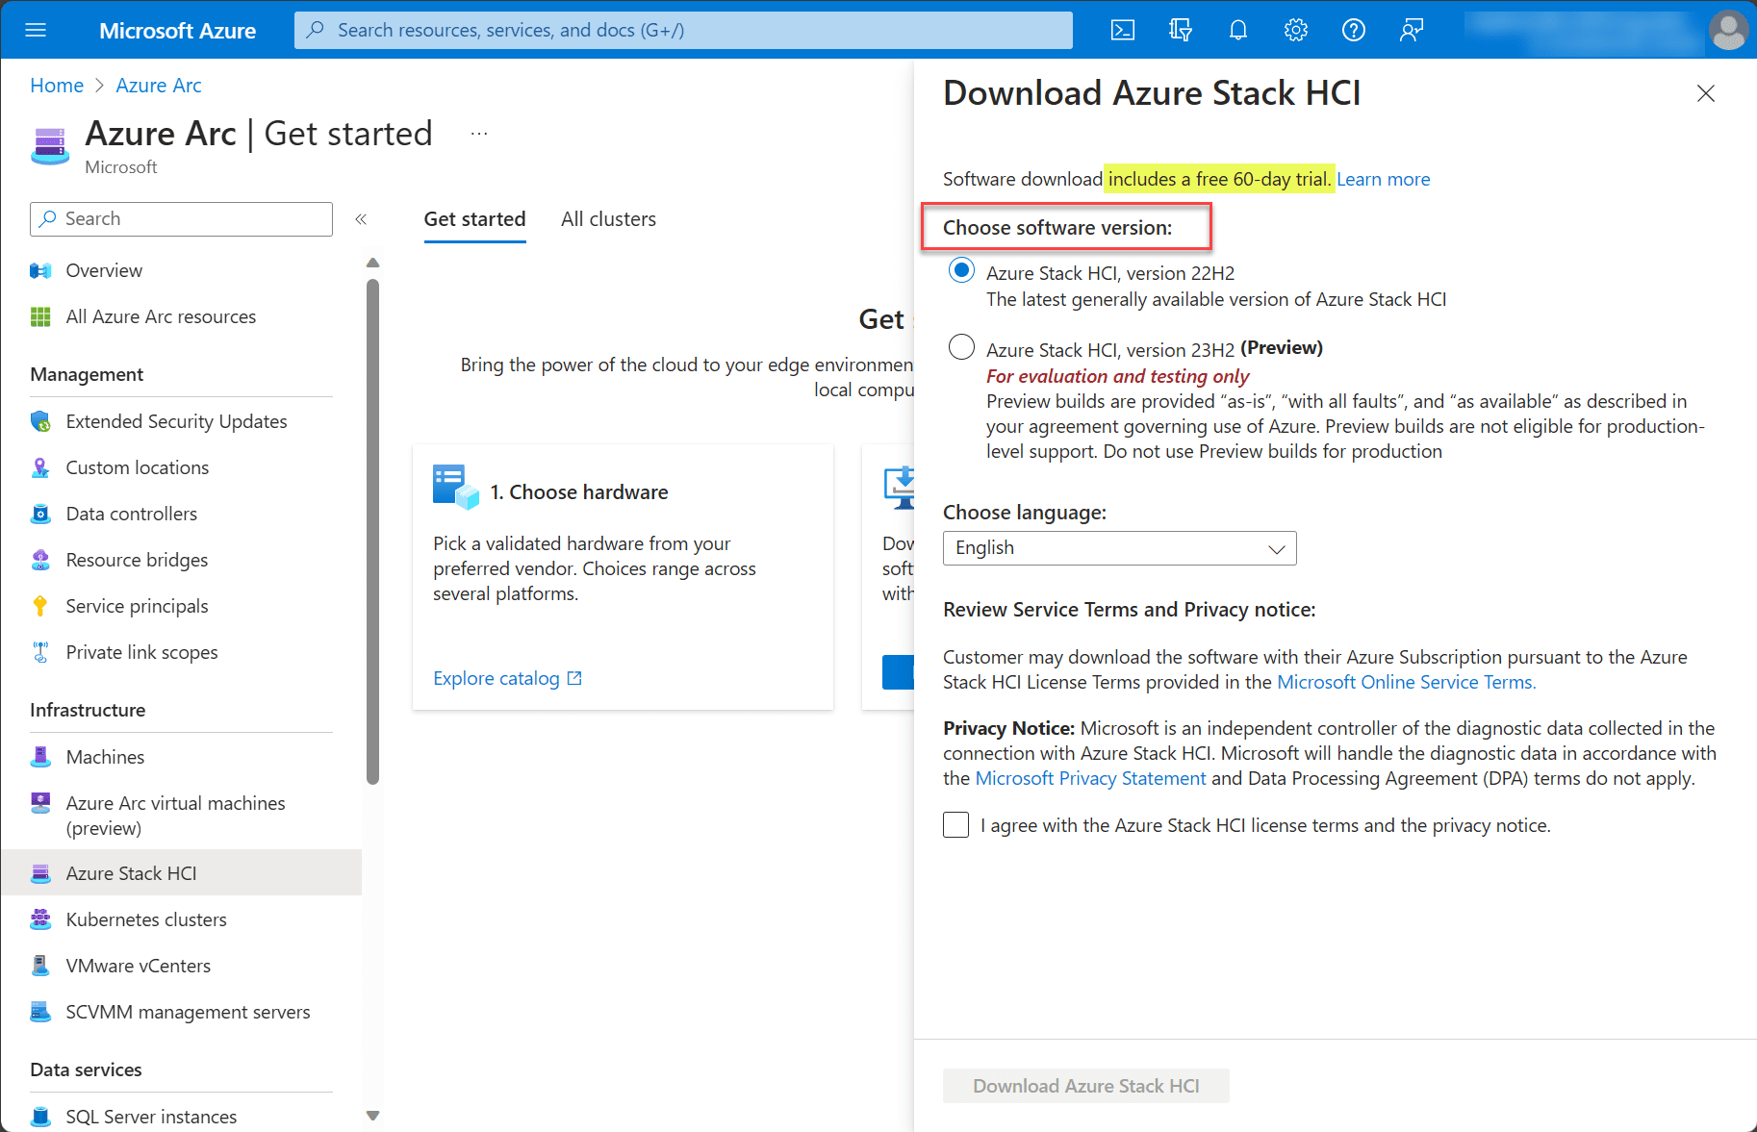Open the feedback icon in header

[1412, 31]
